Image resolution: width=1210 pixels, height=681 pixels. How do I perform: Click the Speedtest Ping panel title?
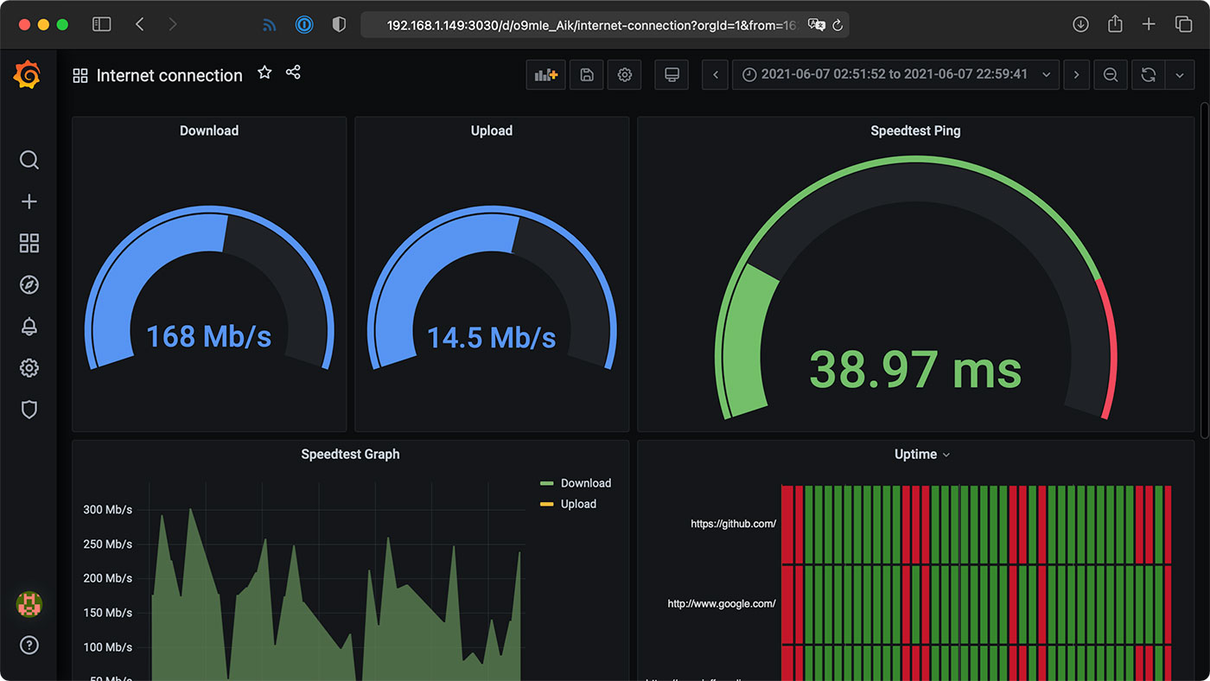(915, 131)
